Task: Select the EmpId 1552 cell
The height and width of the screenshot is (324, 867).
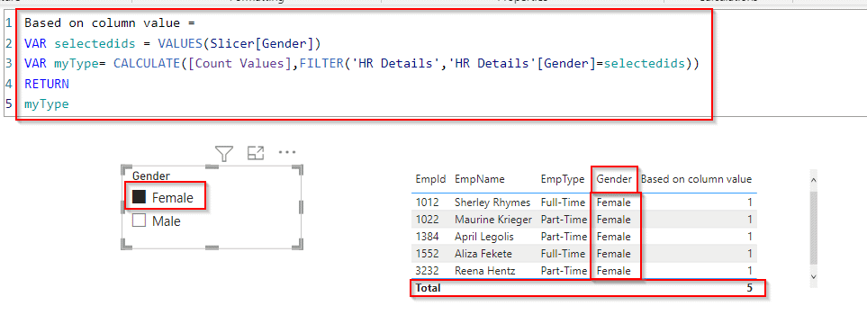Action: click(x=427, y=254)
